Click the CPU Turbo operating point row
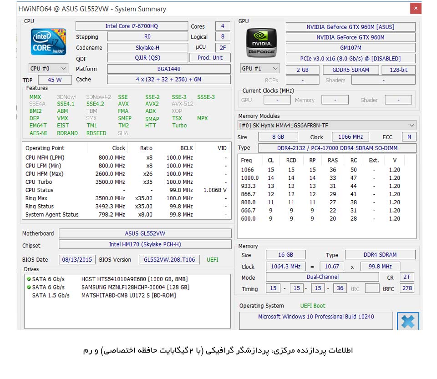 (126, 182)
